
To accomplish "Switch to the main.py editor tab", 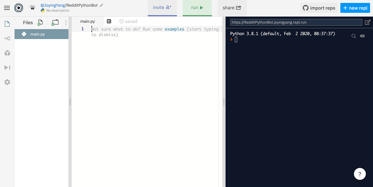I will (x=87, y=21).
